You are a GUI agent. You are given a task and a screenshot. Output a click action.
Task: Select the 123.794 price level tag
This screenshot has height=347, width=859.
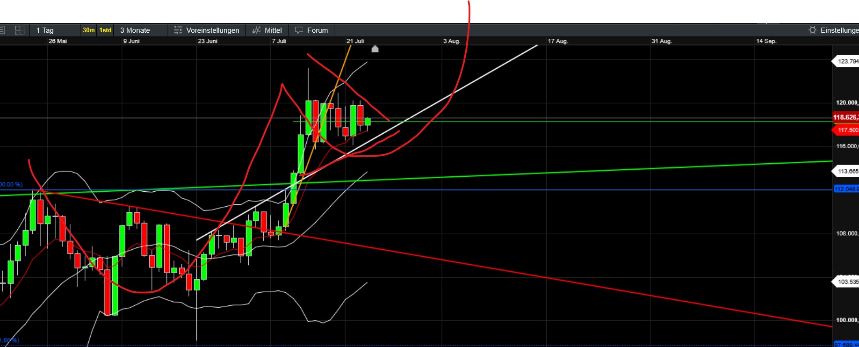[x=846, y=61]
